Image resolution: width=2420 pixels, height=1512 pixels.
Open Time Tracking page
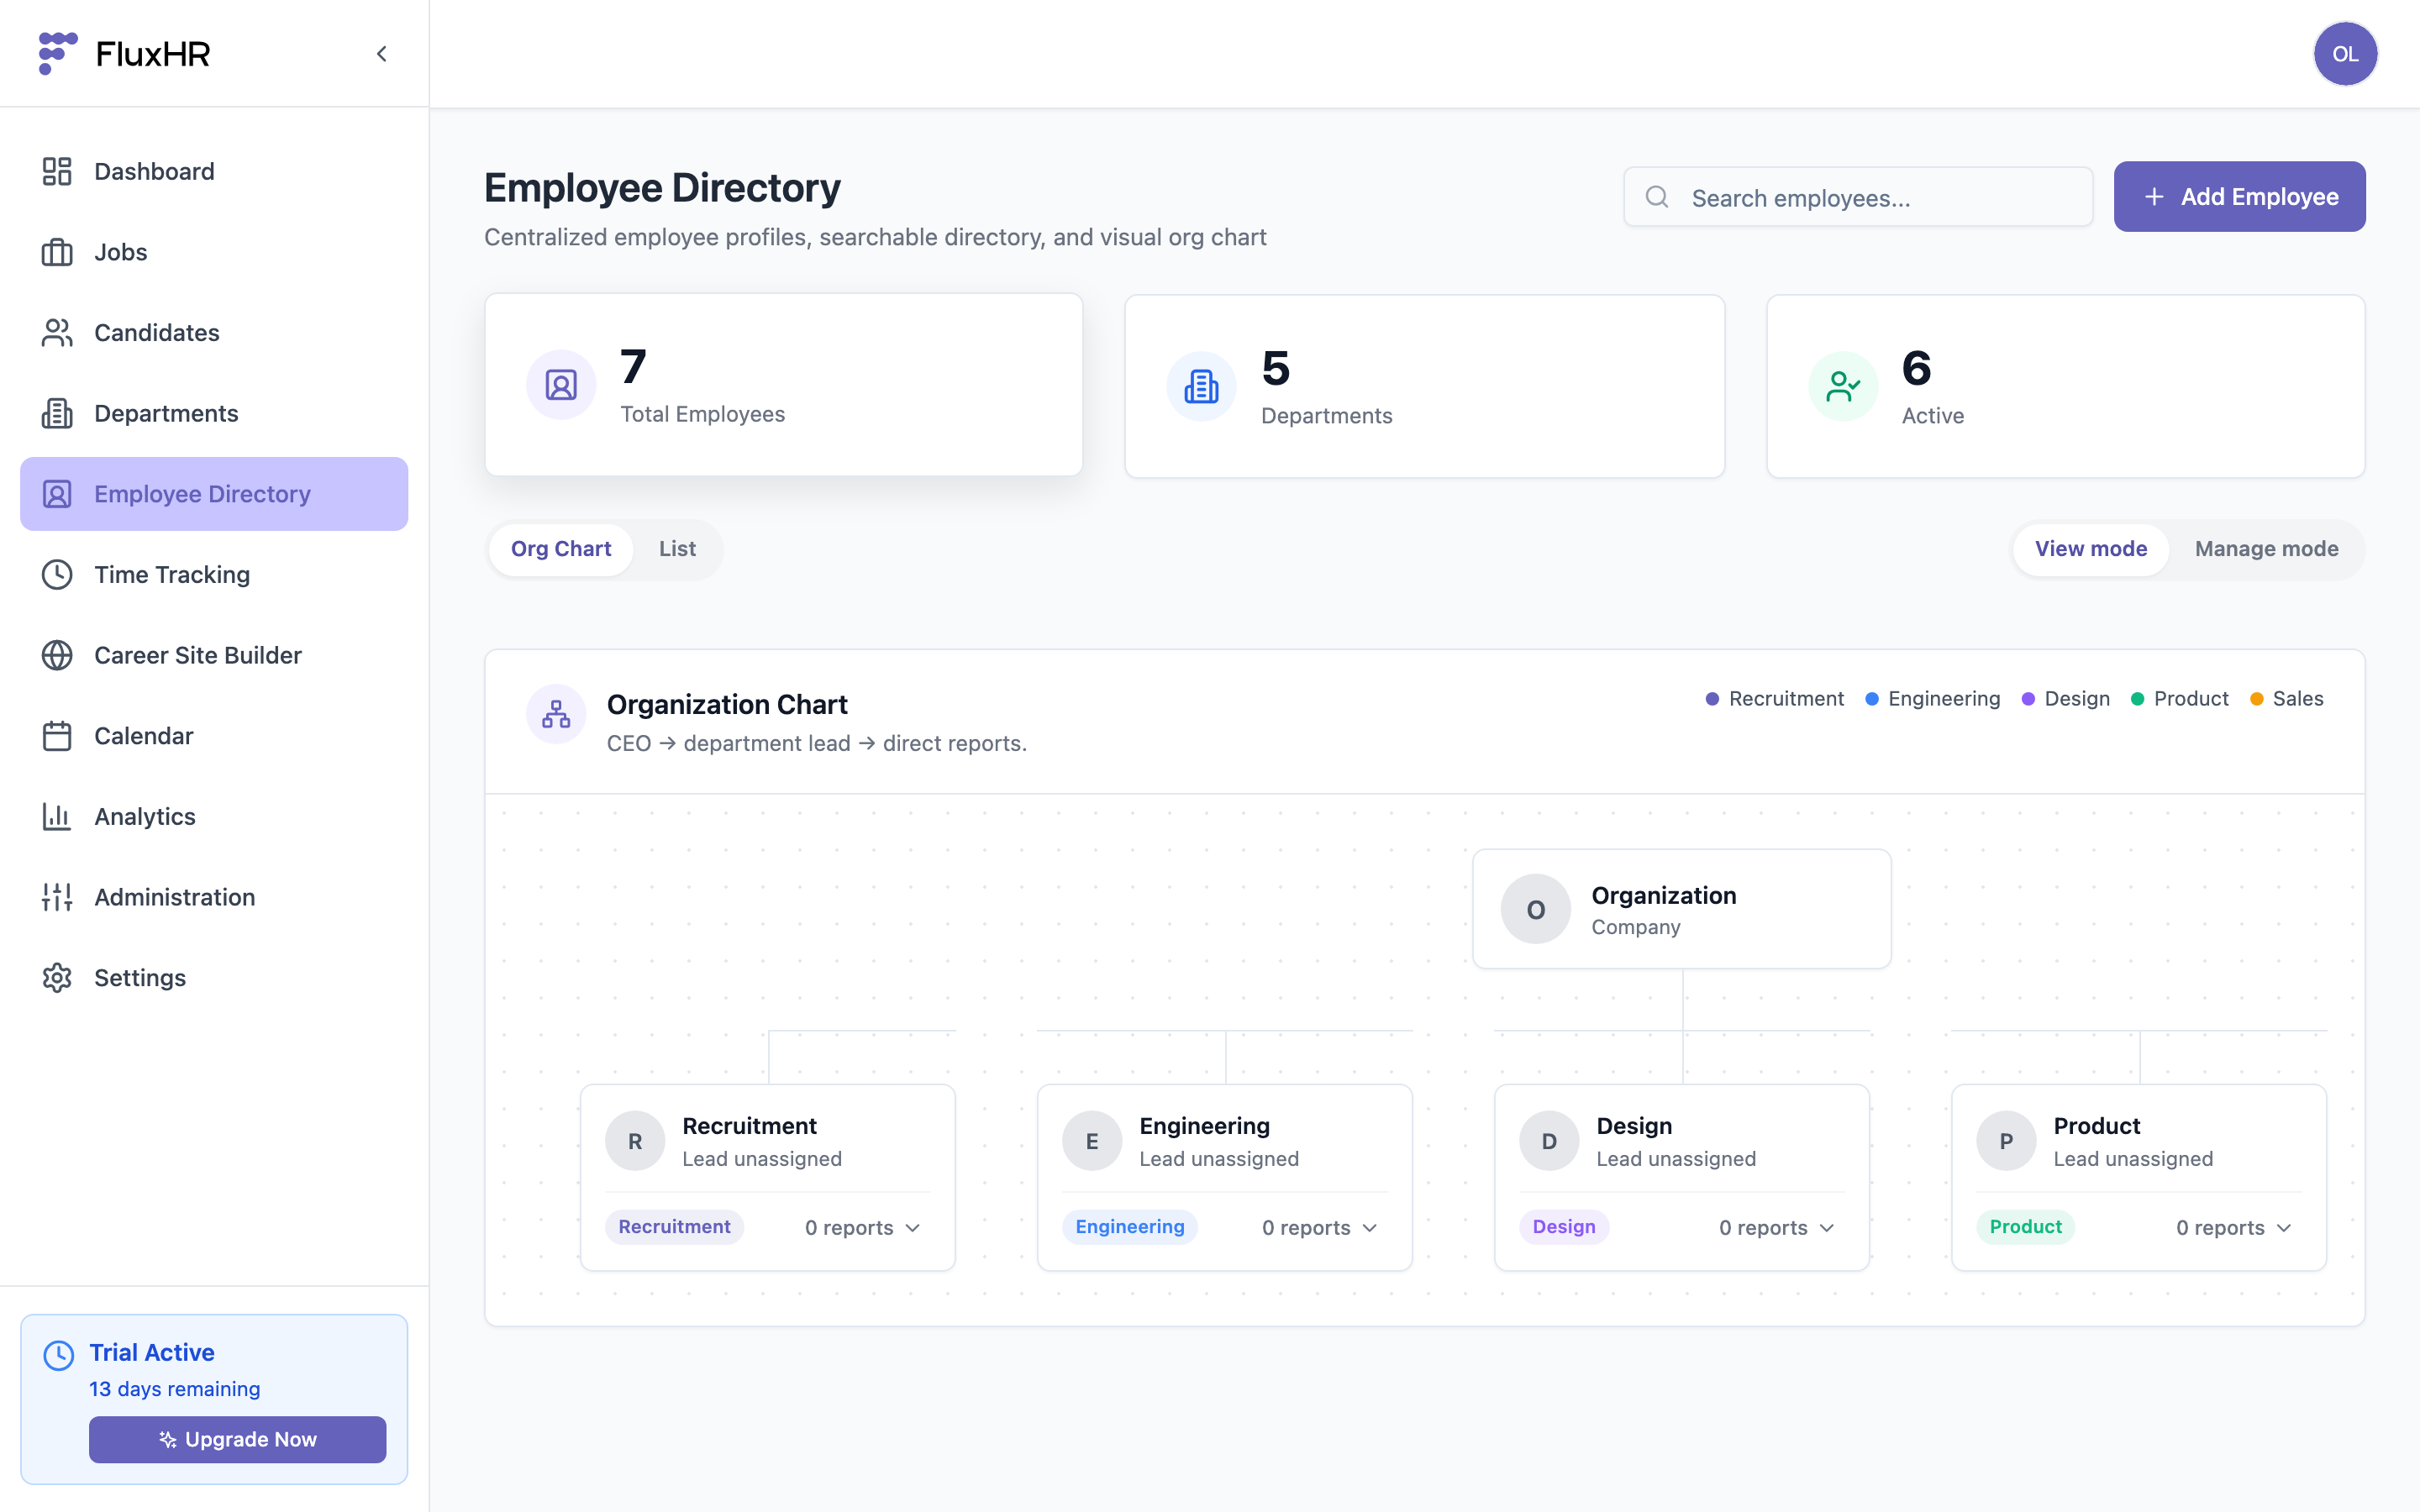click(x=214, y=575)
